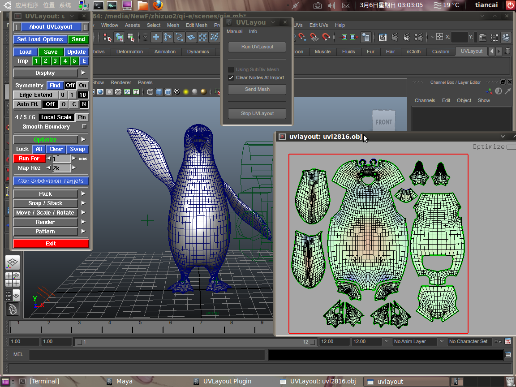This screenshot has height=387, width=516.
Task: Click Calc Subdivision Targets button
Action: 51,181
